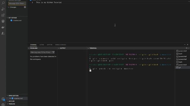This screenshot has height=106, width=190.
Task: Click the terminal cursor block
Action: (90, 71)
